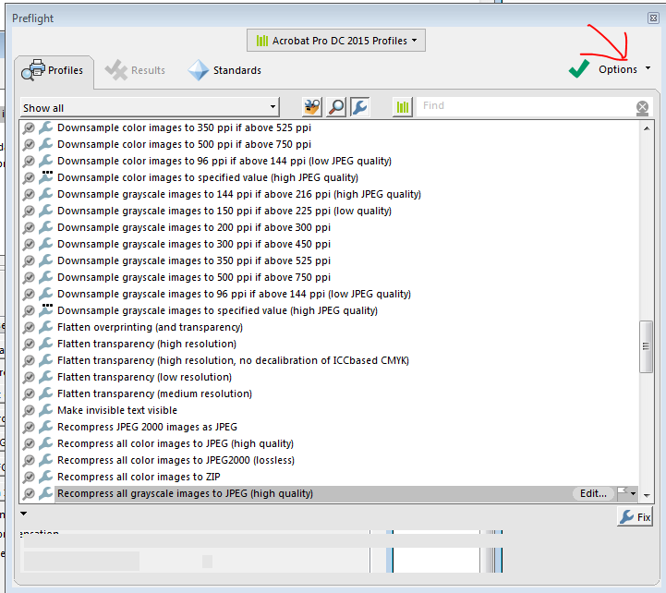Click the green checkmark next to Options

tap(579, 69)
